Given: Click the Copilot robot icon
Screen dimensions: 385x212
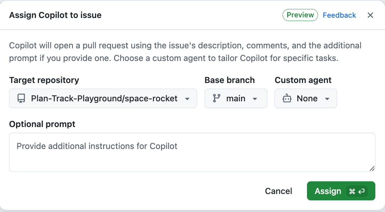Looking at the screenshot, I should [x=286, y=98].
